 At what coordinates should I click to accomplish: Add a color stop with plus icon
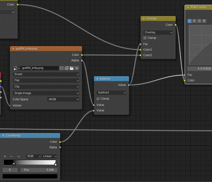[5, 156]
